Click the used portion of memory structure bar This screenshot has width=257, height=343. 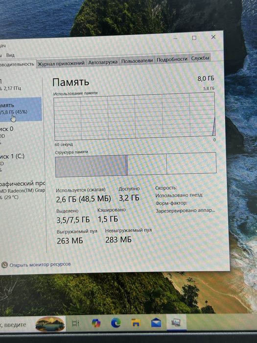click(91, 166)
